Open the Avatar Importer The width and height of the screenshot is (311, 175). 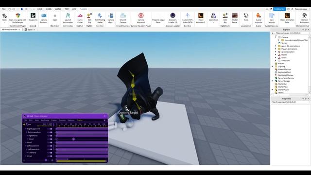click(x=259, y=18)
